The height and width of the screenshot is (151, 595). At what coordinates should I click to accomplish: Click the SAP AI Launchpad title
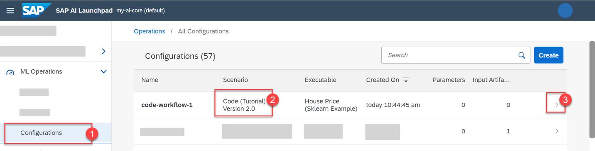coord(84,11)
